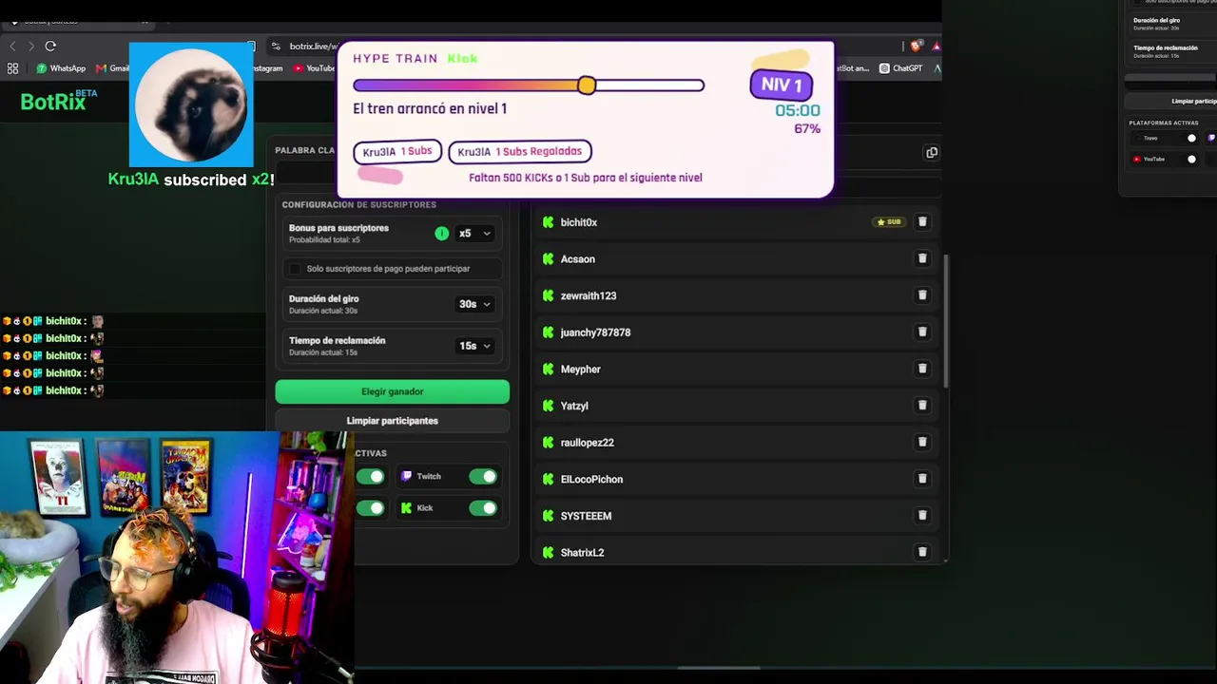Viewport: 1217px width, 684px height.
Task: Open the WhatsApp bookmark
Action: click(x=61, y=68)
